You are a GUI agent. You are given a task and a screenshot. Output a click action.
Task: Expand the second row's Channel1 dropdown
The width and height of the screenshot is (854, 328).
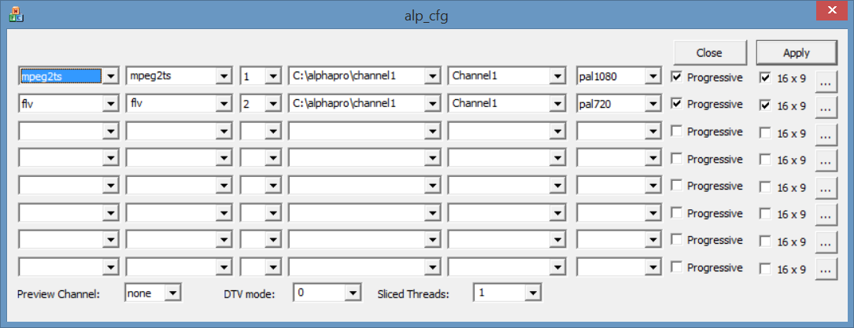557,104
